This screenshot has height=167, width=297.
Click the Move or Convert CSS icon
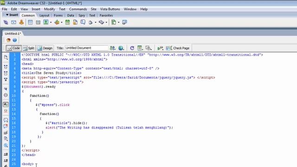pyautogui.click(x=6, y=145)
